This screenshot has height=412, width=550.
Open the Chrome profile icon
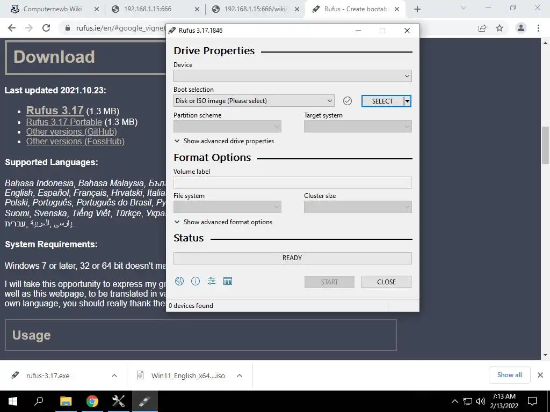click(521, 28)
